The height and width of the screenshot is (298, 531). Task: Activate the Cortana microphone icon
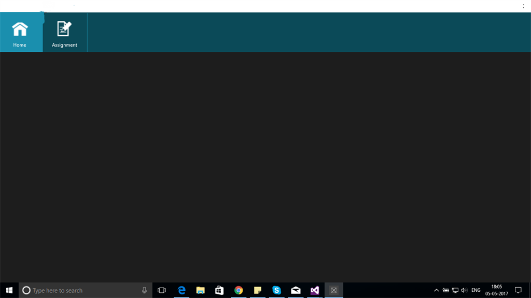click(144, 290)
